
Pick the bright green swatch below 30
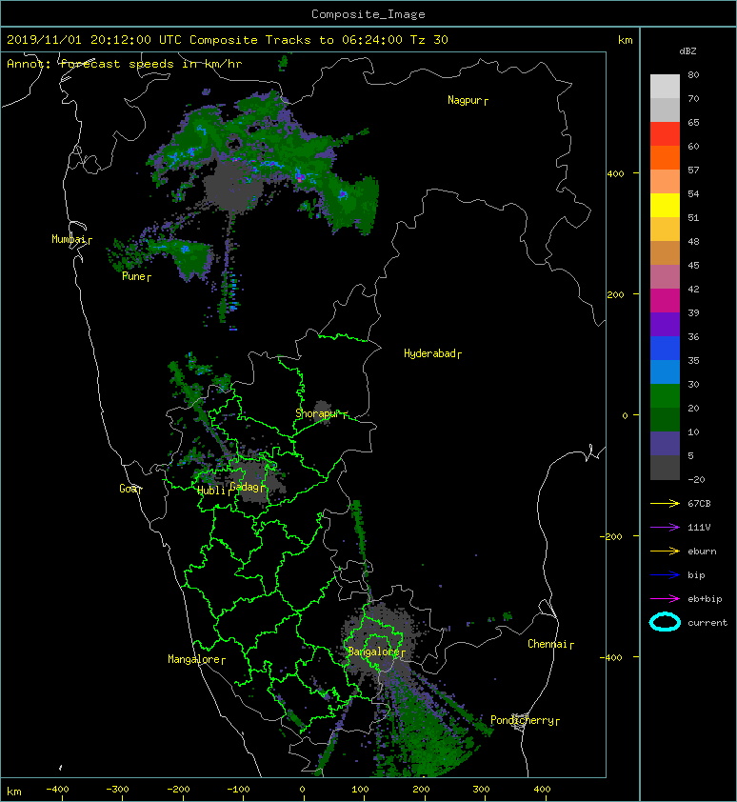tap(665, 395)
